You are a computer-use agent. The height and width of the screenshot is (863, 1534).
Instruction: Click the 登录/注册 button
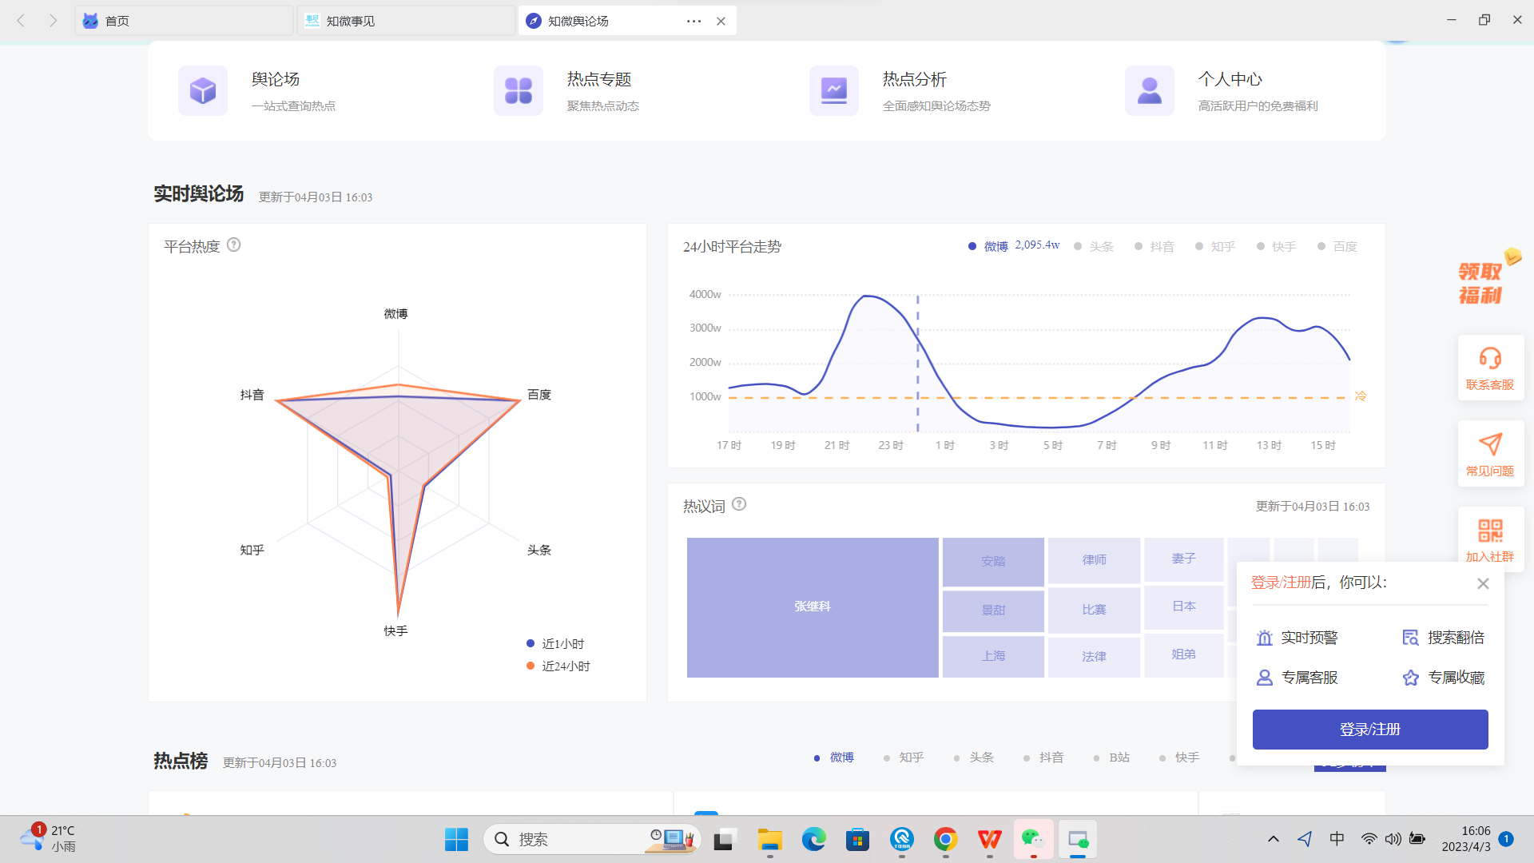[1370, 730]
